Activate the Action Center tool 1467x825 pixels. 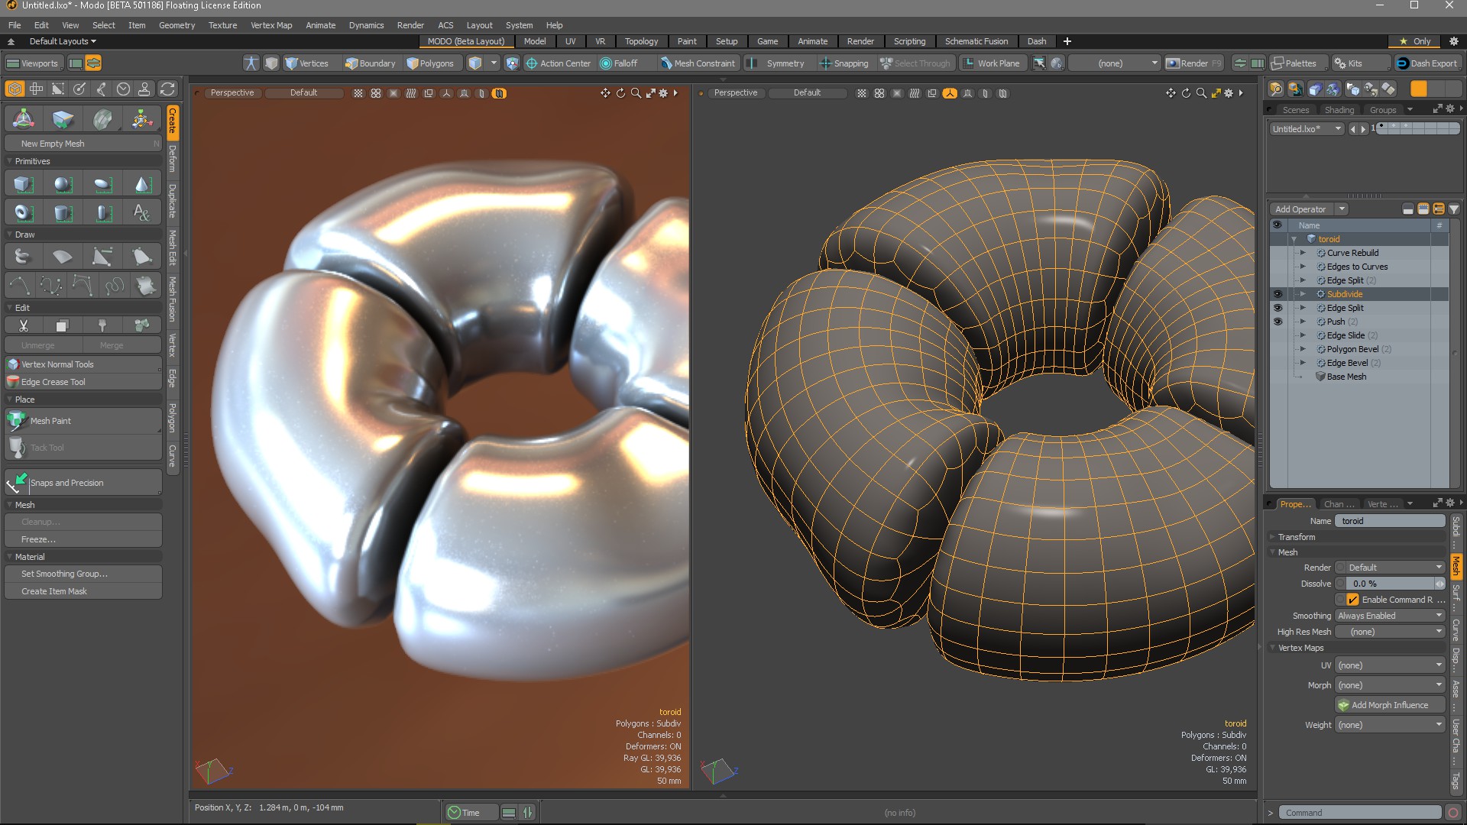(x=559, y=63)
